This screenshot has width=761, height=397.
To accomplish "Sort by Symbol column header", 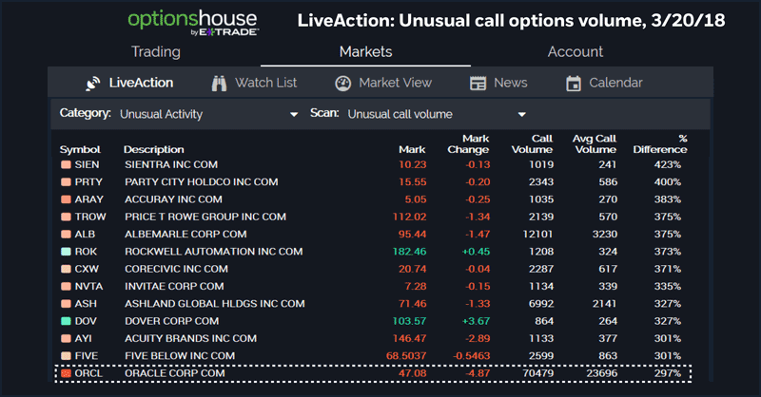I will (x=80, y=149).
